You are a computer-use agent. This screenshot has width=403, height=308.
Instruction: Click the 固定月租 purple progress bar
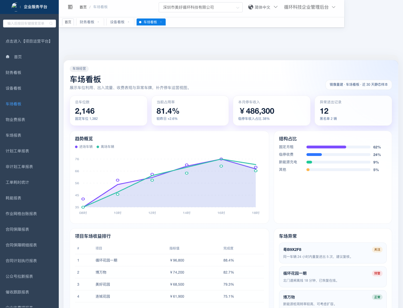(326, 147)
